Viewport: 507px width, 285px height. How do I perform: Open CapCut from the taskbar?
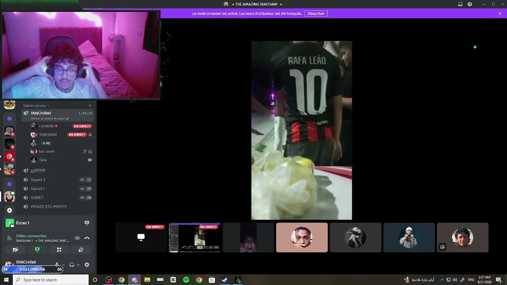click(x=173, y=280)
